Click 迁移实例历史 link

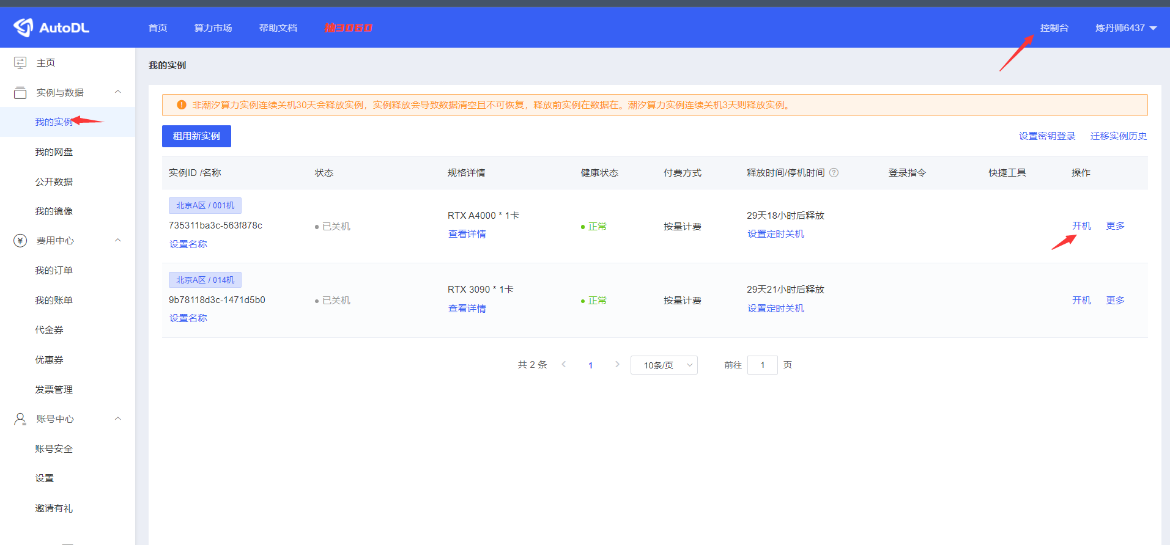pyautogui.click(x=1119, y=136)
